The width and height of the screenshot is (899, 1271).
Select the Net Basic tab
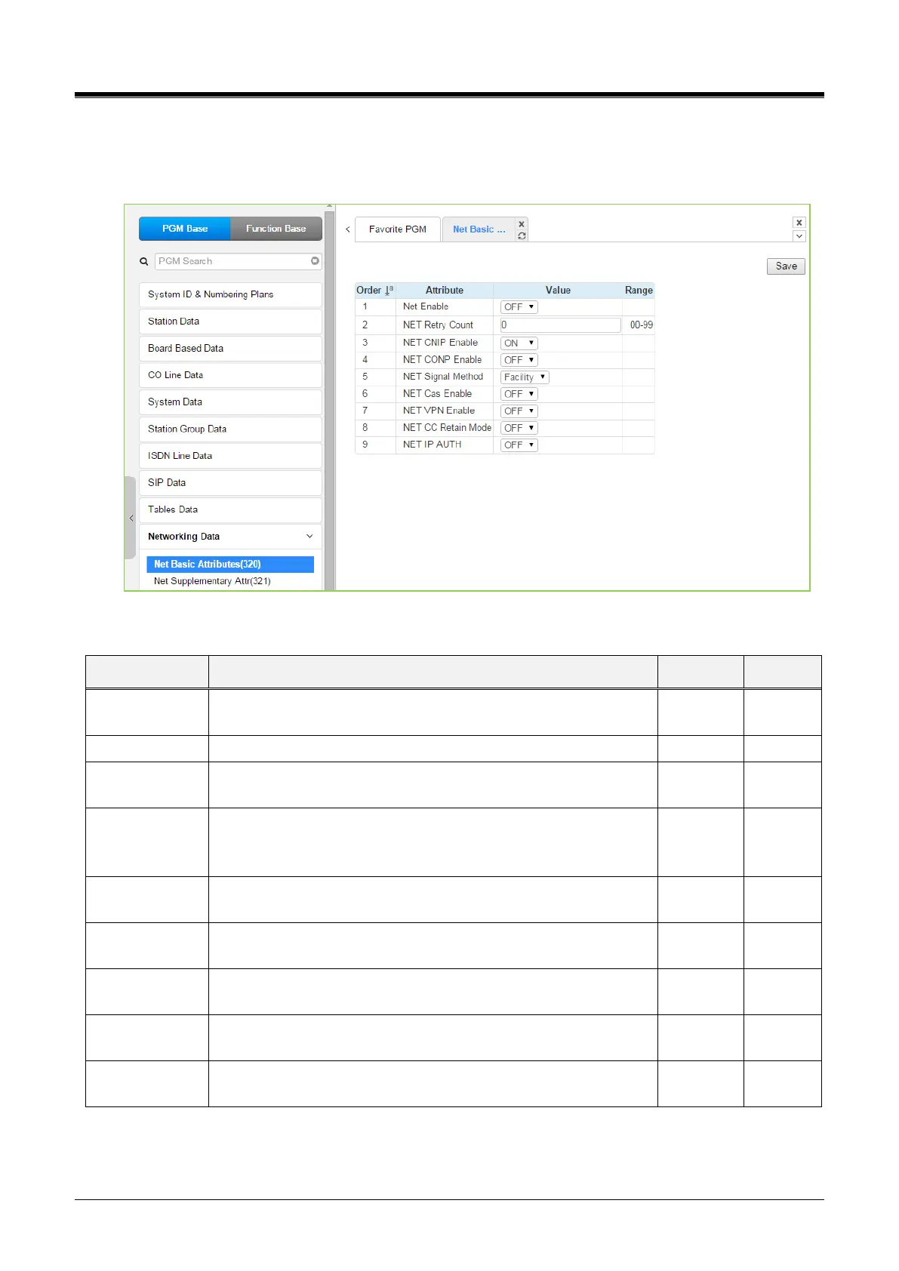(479, 229)
